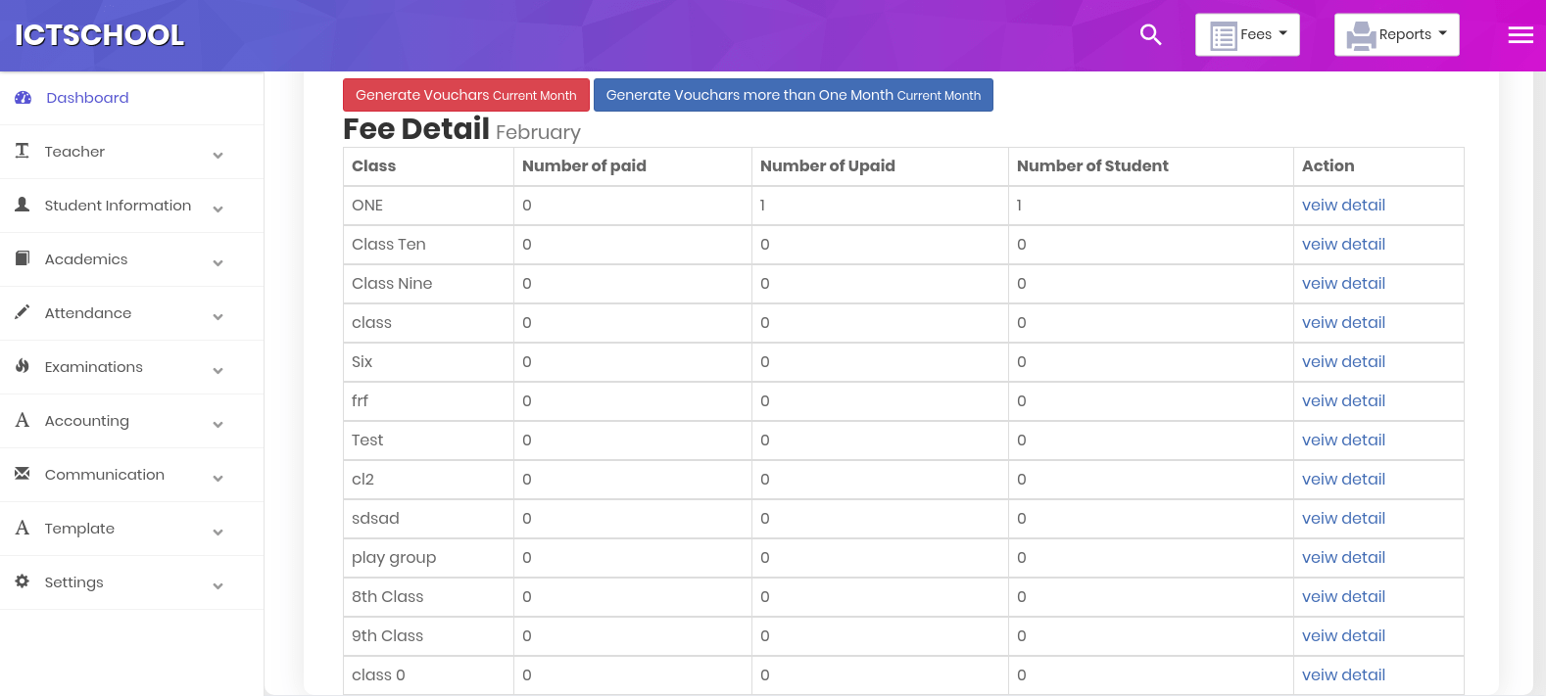
Task: Expand the Attendance chevron
Action: (217, 316)
